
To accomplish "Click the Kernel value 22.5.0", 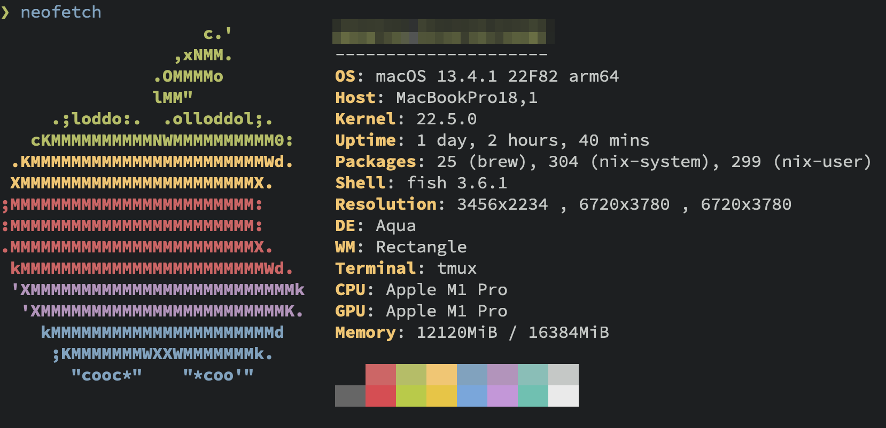I will point(447,119).
